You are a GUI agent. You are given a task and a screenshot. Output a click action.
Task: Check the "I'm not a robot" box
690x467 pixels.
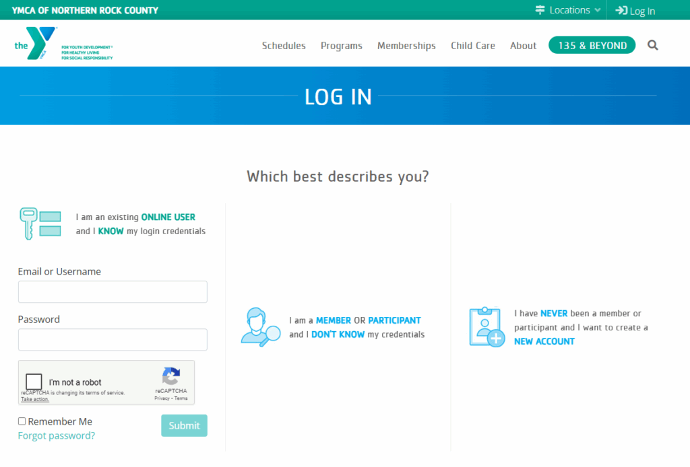pos(34,382)
